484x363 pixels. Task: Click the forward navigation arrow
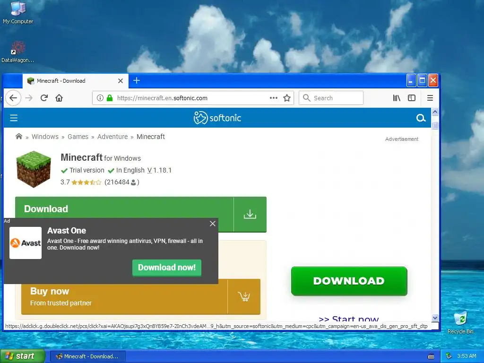29,98
